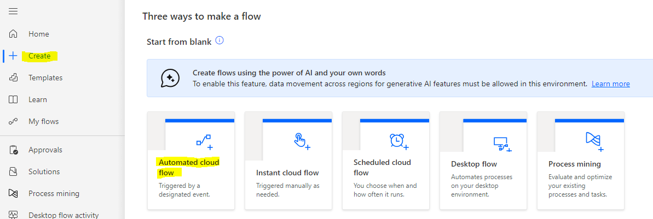Follow the Learn more link
653x219 pixels.
[610, 84]
